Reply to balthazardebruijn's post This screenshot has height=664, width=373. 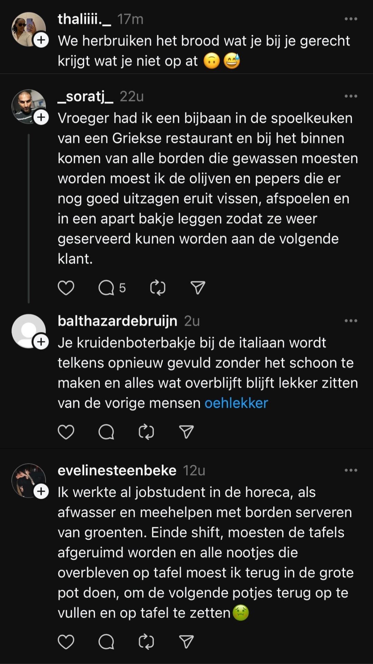pos(106,432)
